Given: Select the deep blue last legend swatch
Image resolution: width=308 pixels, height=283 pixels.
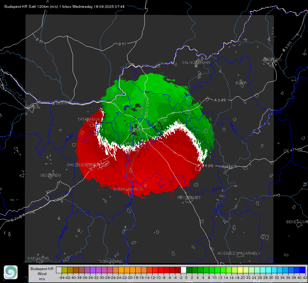Looking at the screenshot, I should click(303, 270).
